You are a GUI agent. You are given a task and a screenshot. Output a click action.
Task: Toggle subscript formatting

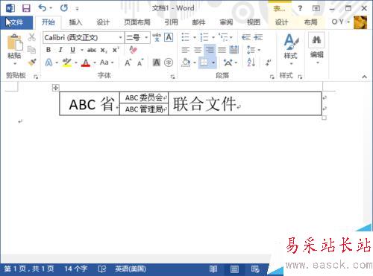(104, 50)
